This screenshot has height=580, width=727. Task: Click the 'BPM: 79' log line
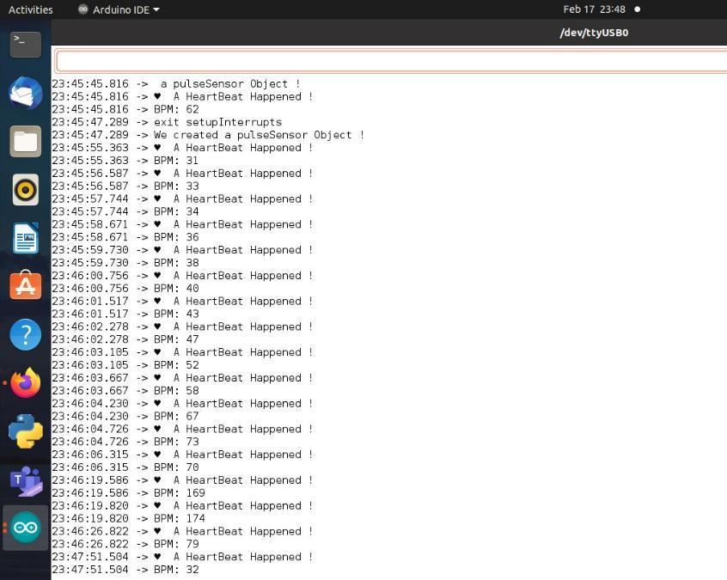pyautogui.click(x=125, y=544)
